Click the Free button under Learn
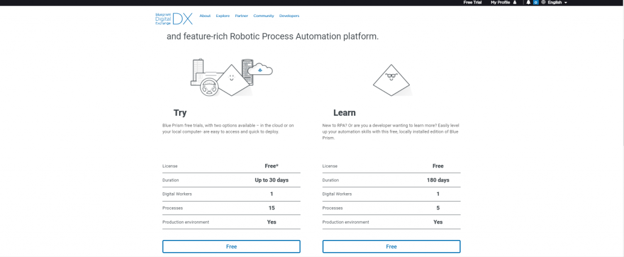624x257 pixels. point(391,247)
